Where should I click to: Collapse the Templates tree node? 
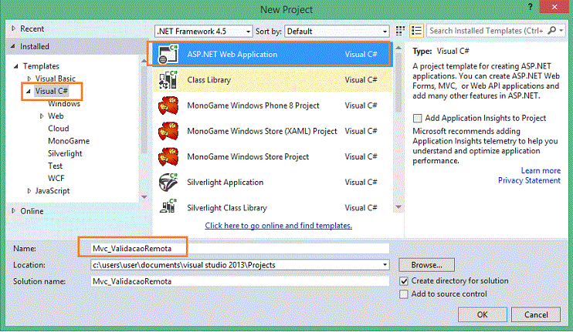(16, 66)
